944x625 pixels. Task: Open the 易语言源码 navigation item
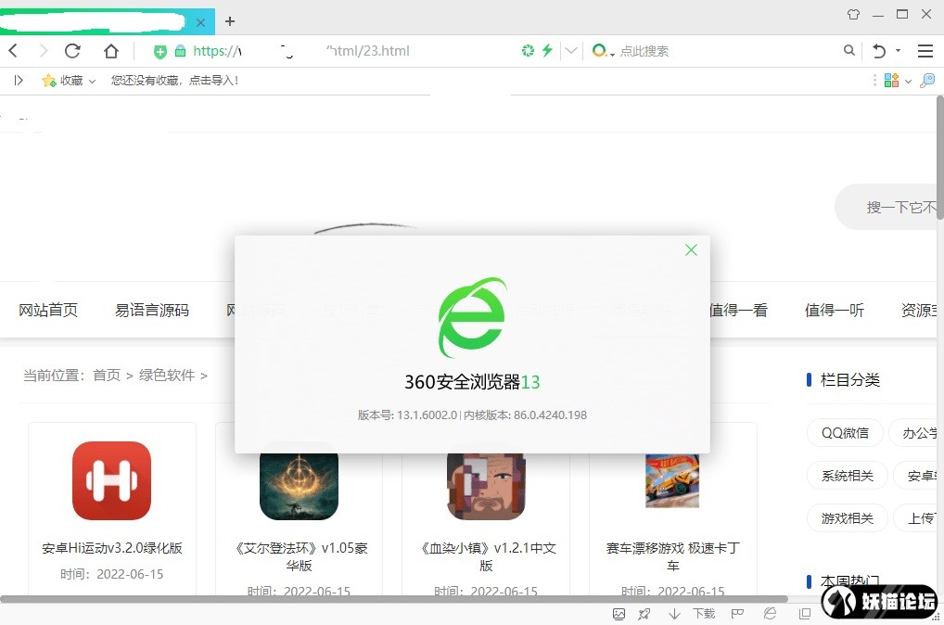[x=152, y=310]
